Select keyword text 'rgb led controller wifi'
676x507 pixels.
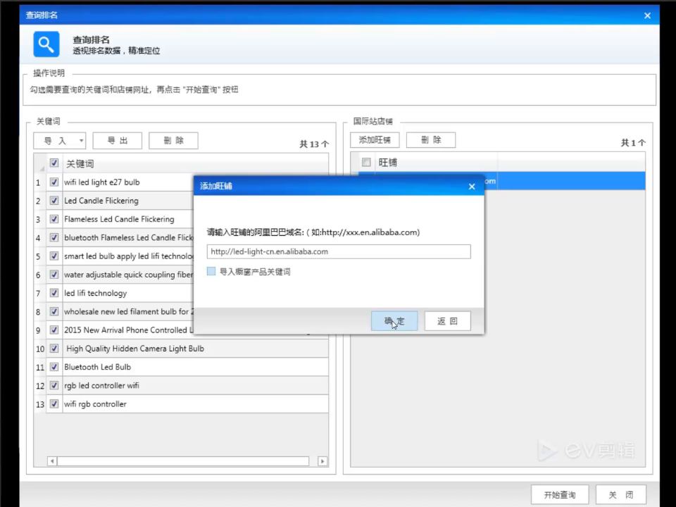tap(101, 385)
